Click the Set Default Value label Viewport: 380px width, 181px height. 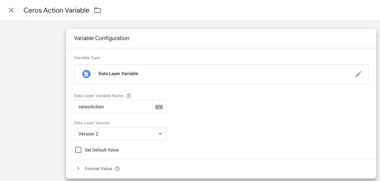point(102,150)
